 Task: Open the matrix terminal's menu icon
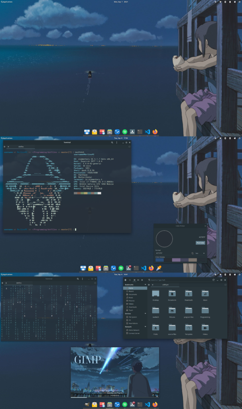[82, 279]
